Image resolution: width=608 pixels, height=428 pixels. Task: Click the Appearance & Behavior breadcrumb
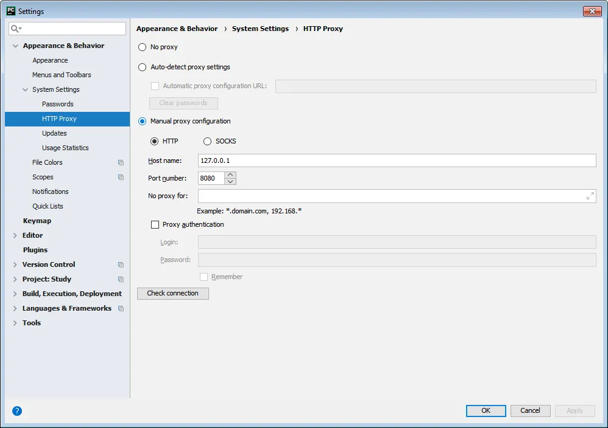[x=177, y=28]
